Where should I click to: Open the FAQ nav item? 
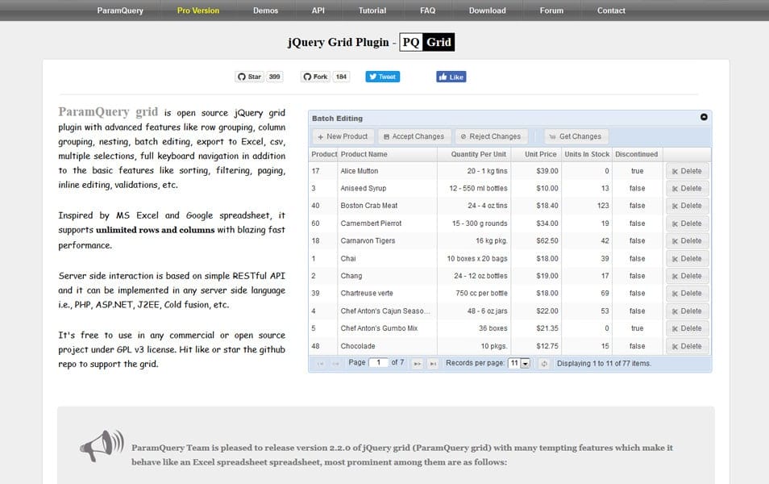coord(428,10)
